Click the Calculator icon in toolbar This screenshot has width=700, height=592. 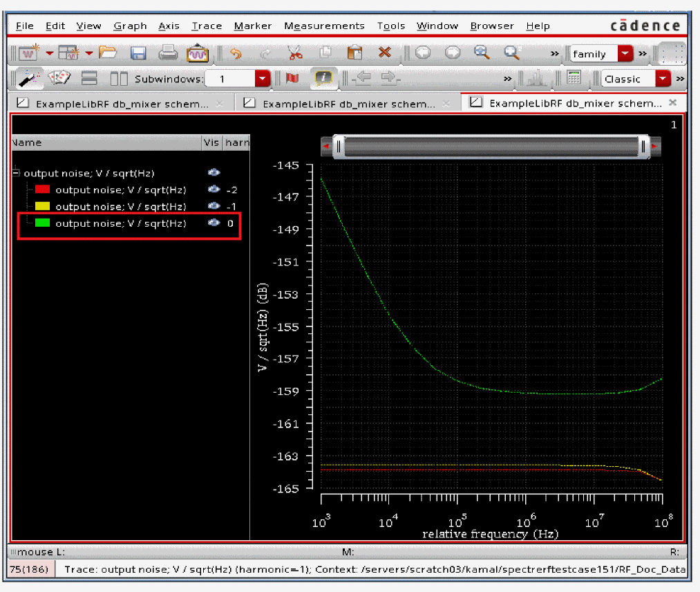(574, 78)
